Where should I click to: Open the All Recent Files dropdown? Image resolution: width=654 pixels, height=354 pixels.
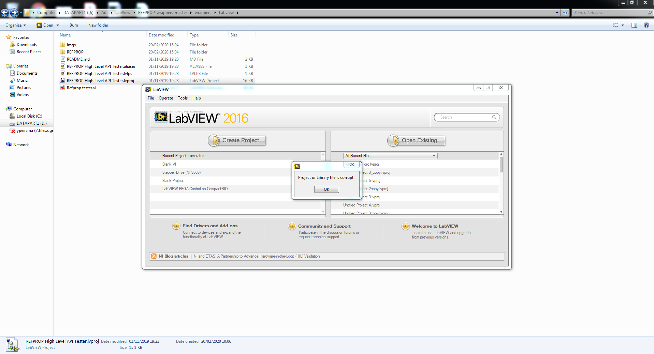[x=434, y=156]
